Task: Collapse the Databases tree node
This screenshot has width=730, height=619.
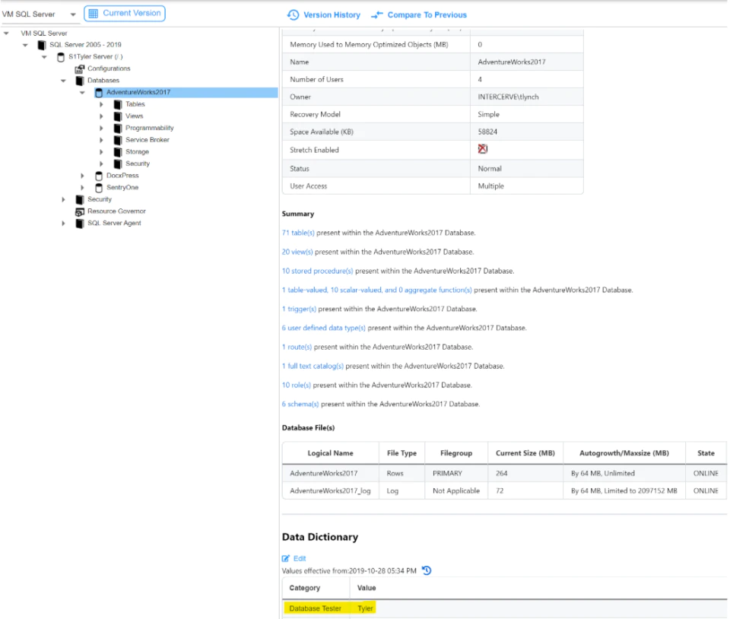Action: pyautogui.click(x=63, y=81)
